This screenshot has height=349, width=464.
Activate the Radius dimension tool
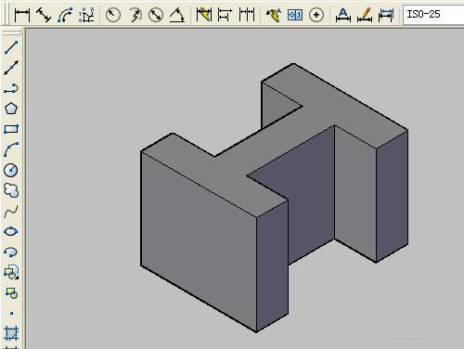coord(113,15)
